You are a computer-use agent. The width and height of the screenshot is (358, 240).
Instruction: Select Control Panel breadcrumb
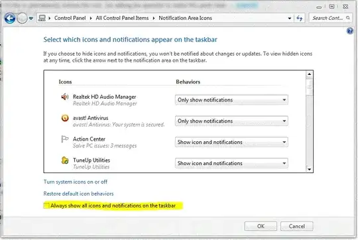click(70, 18)
